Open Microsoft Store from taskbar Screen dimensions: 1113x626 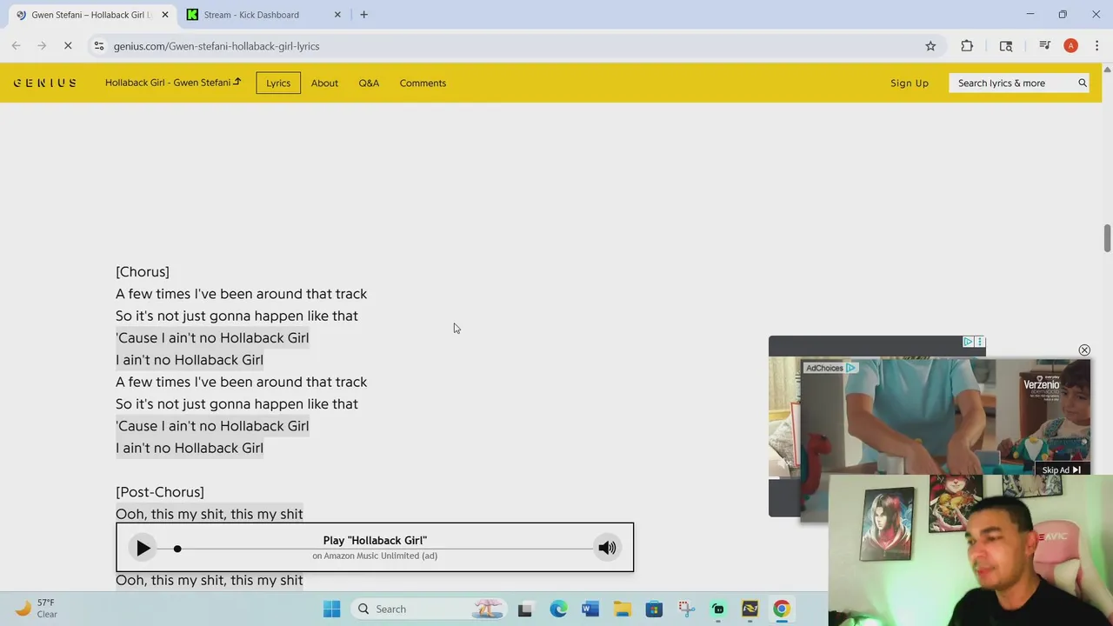654,609
